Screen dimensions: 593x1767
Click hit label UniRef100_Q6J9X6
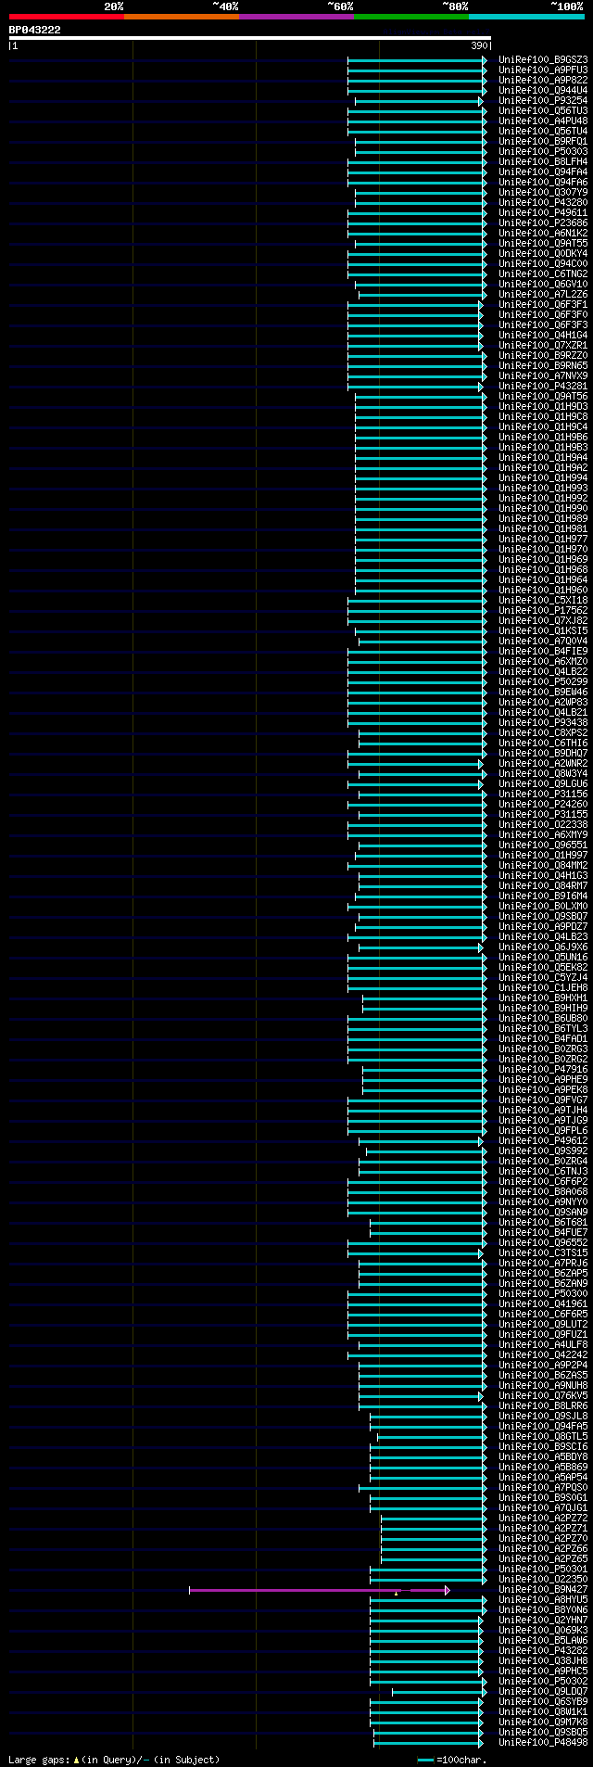(543, 947)
